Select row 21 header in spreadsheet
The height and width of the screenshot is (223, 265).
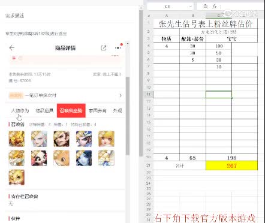click(149, 165)
